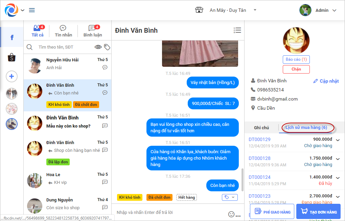Click Cập nhật to edit customer info
Viewport: 345px width, 221px height.
[326, 81]
